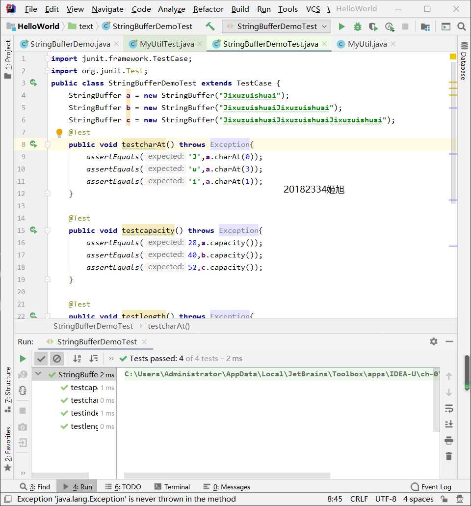The image size is (471, 506).
Task: Toggle soft-wrap in console output
Action: coord(449,408)
